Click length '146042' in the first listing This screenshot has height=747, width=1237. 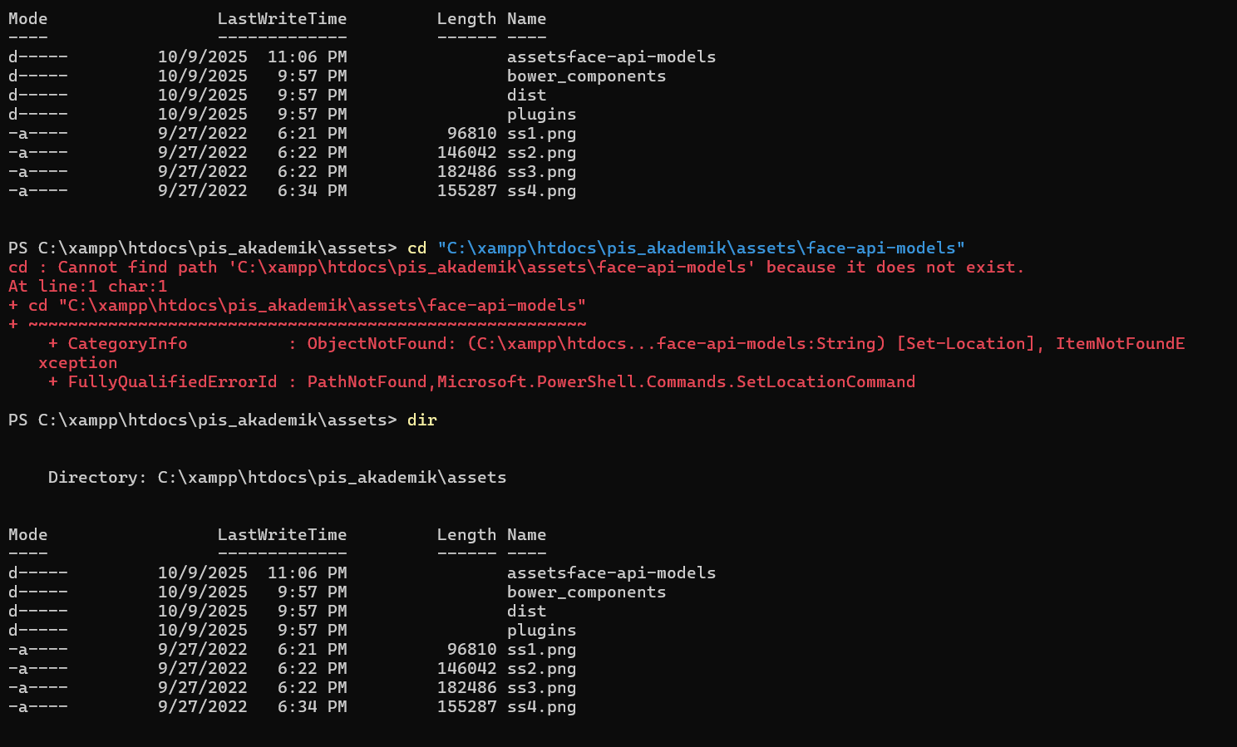pyautogui.click(x=466, y=152)
